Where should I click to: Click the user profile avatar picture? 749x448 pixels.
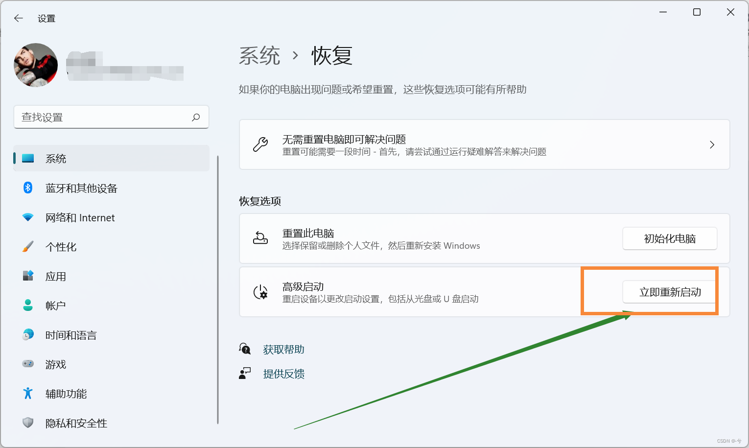point(36,65)
